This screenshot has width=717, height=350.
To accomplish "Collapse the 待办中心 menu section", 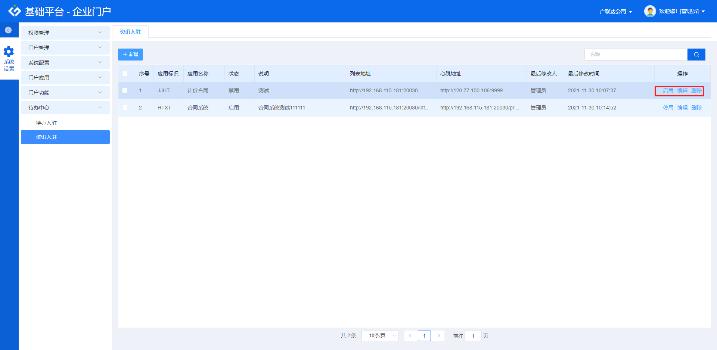I will coord(65,108).
